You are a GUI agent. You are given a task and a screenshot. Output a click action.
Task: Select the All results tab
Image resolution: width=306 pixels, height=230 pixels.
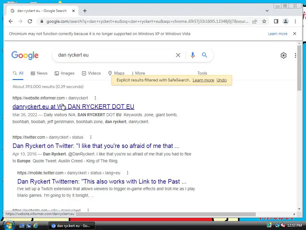18,73
